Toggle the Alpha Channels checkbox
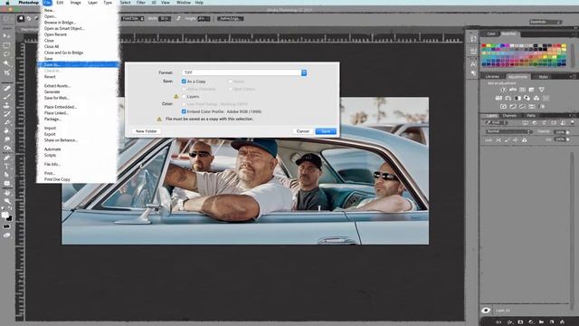 coord(184,89)
